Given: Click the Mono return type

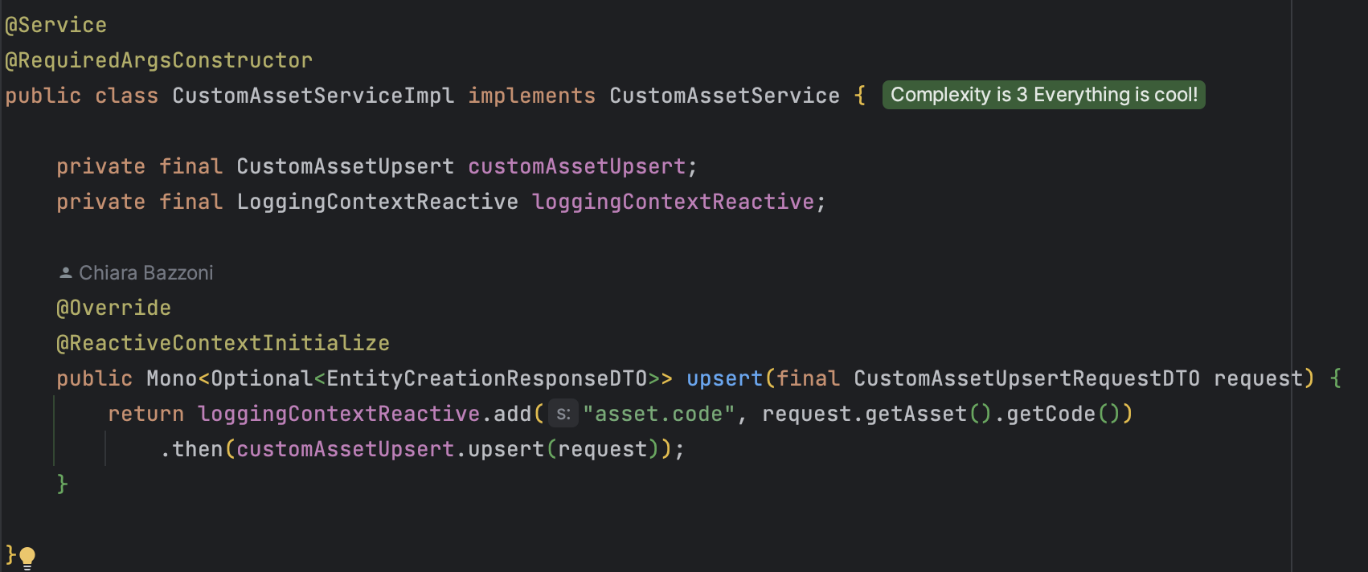Looking at the screenshot, I should click(172, 378).
